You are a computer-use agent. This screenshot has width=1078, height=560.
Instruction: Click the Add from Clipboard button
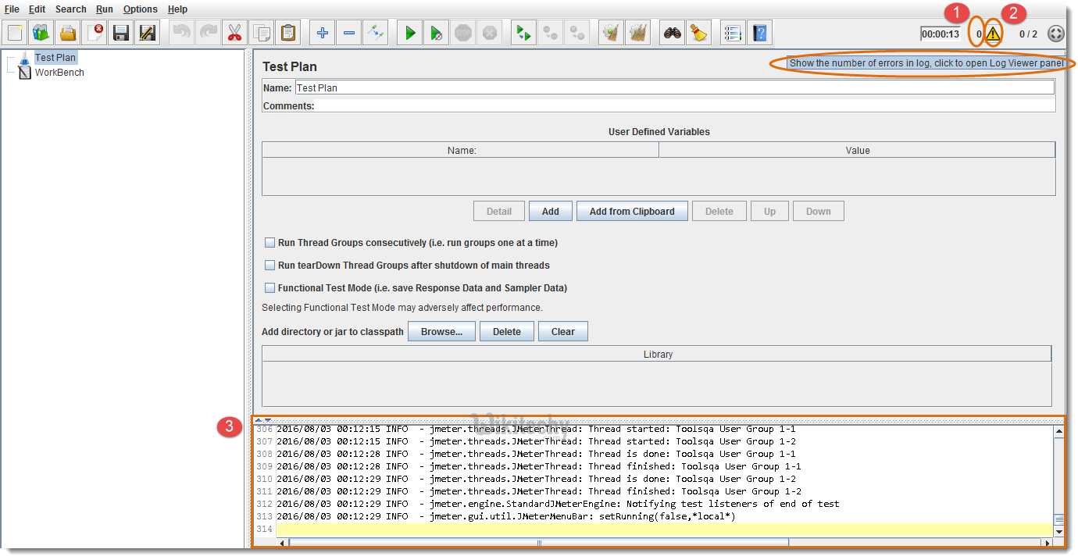tap(632, 212)
